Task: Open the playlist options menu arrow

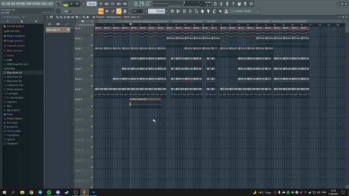Action: tap(47, 17)
